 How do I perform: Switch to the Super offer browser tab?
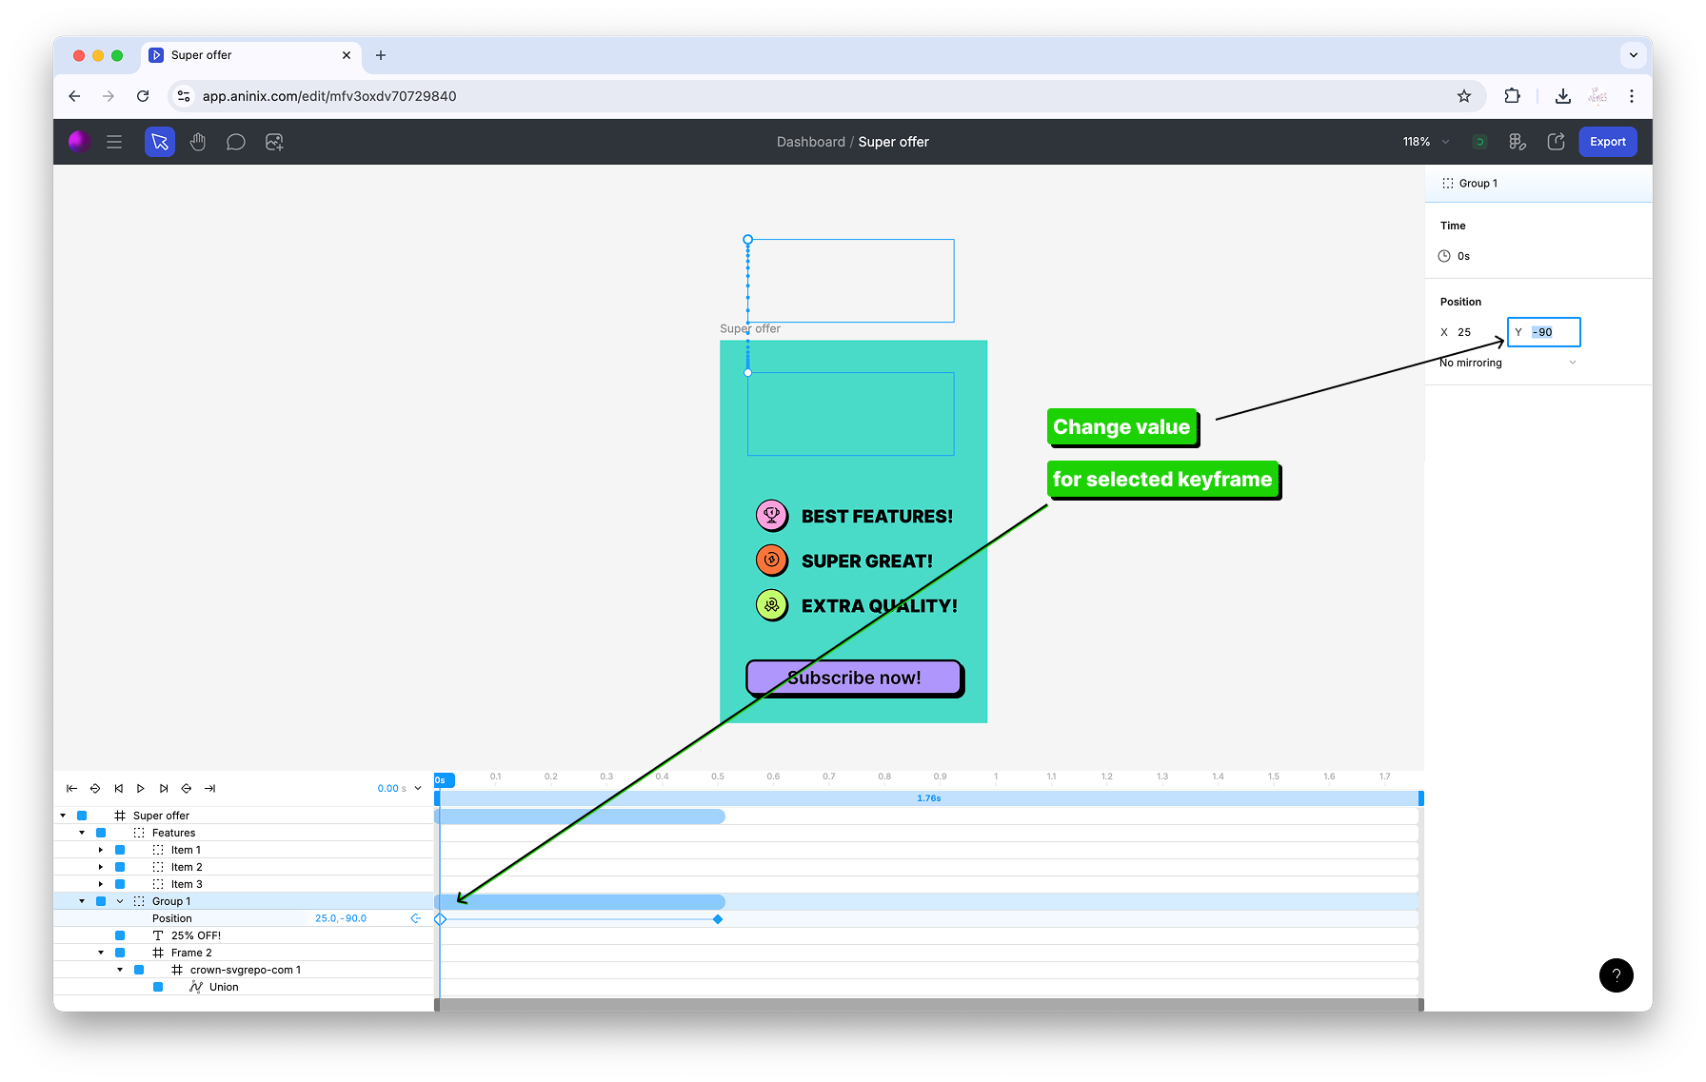coord(252,55)
